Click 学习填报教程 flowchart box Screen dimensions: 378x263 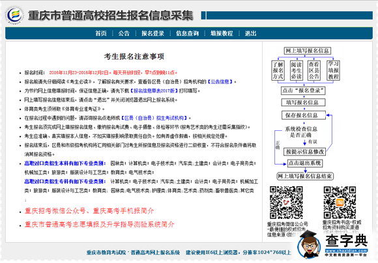(x=334, y=70)
